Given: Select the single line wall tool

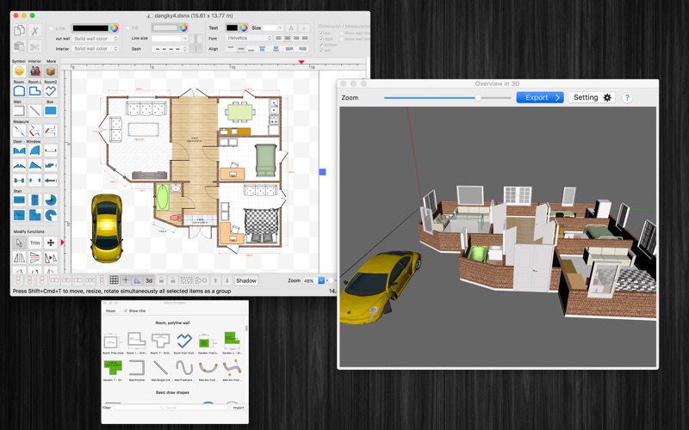Looking at the screenshot, I should [34, 111].
